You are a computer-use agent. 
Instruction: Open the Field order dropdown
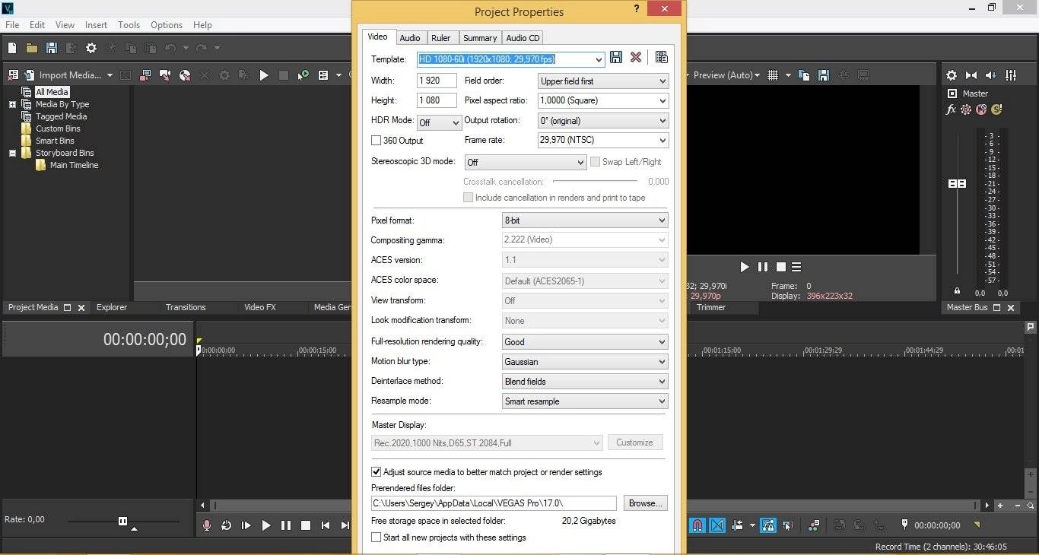coord(662,81)
